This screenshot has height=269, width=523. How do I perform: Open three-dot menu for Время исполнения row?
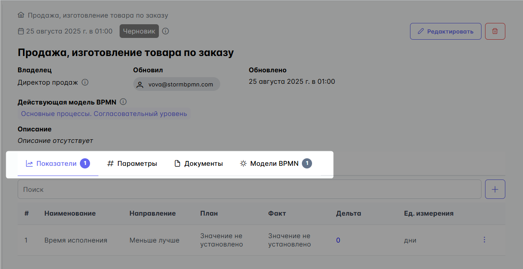[484, 240]
